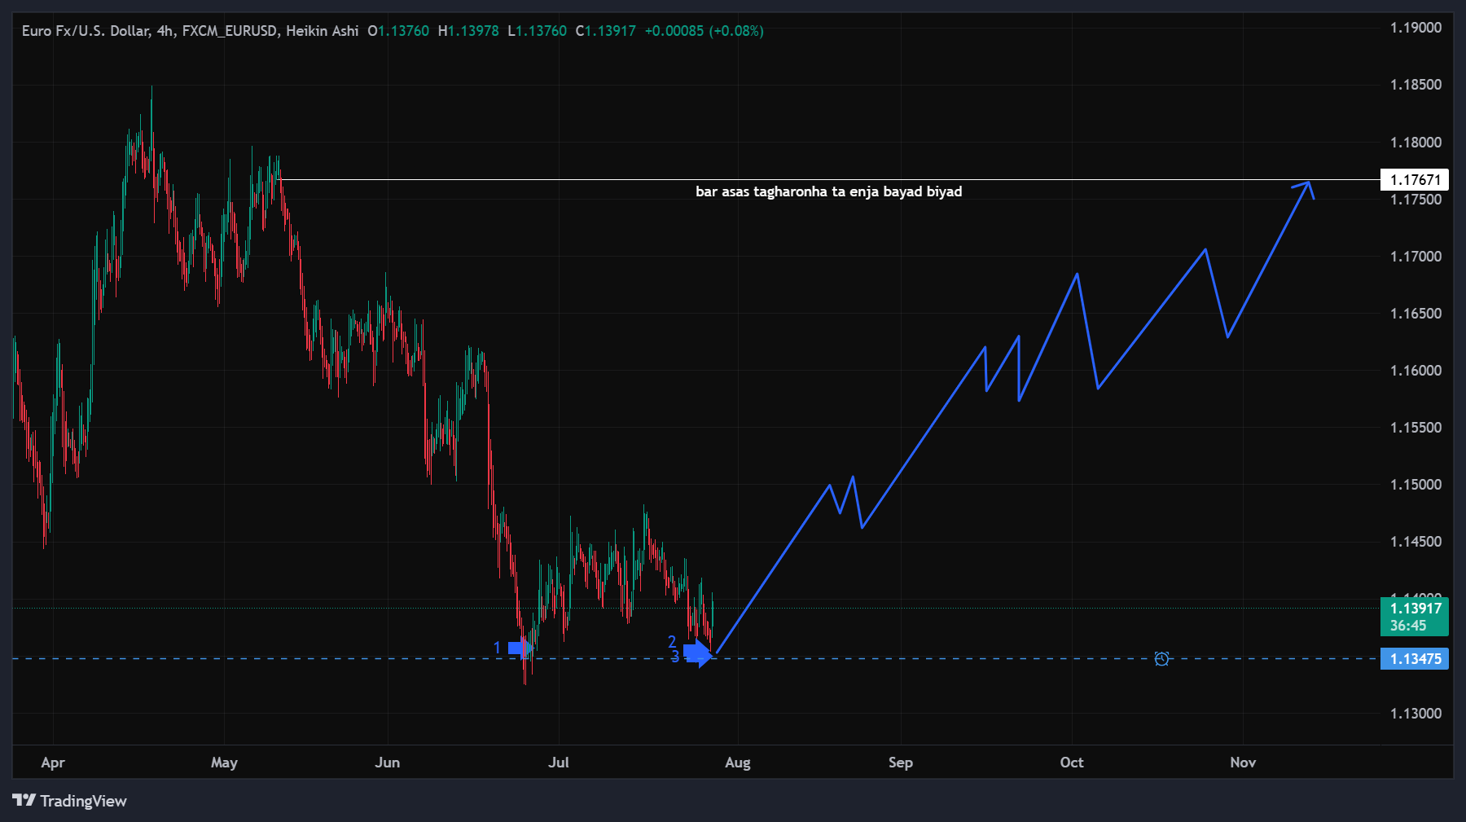Click the white 1.17671 price label

[x=1415, y=180]
